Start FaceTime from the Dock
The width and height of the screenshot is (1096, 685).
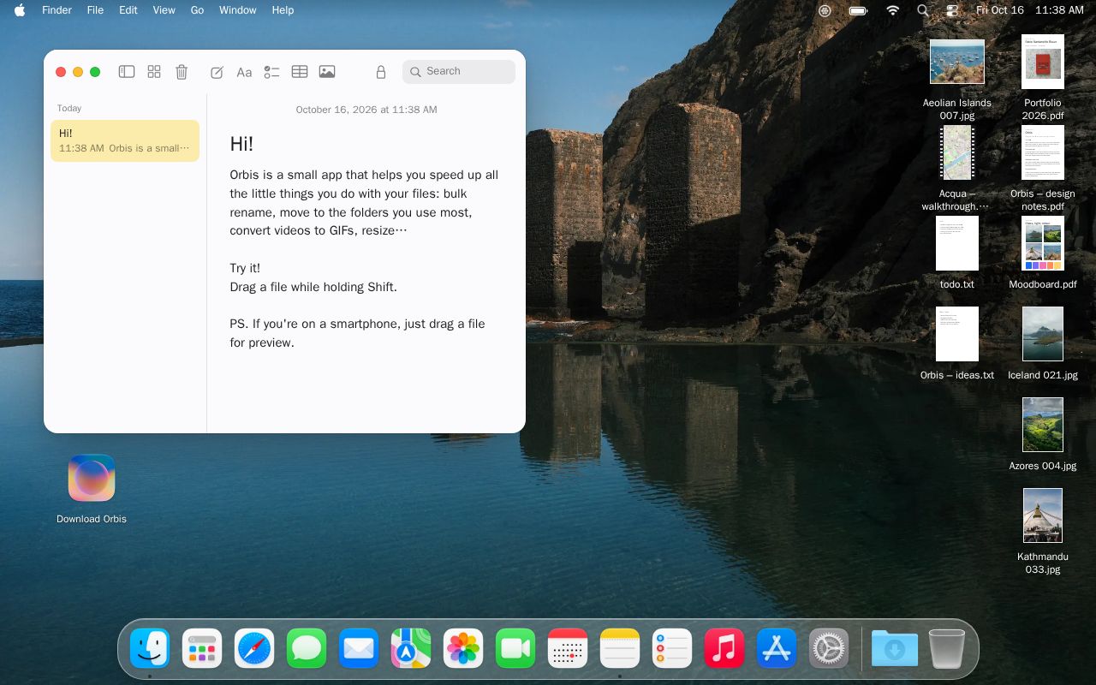[x=515, y=648]
